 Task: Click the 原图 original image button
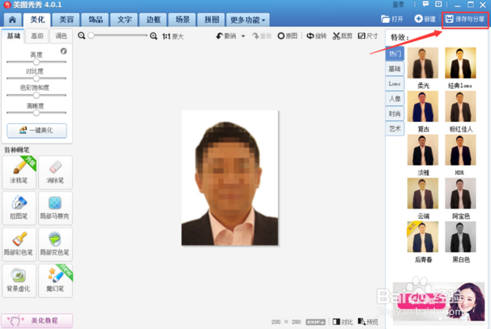tap(287, 36)
